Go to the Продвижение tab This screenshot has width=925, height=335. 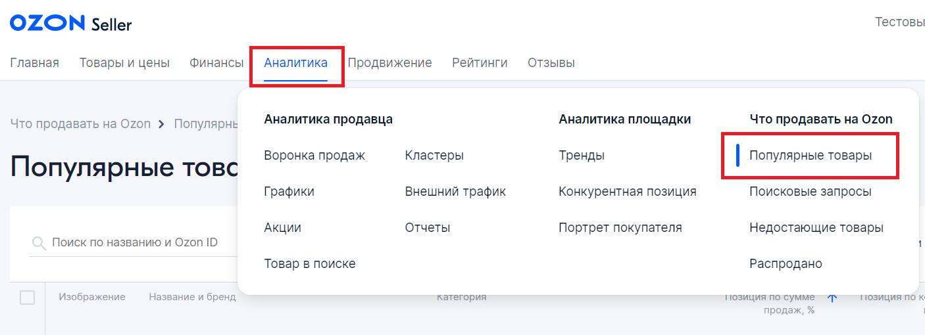pos(389,63)
